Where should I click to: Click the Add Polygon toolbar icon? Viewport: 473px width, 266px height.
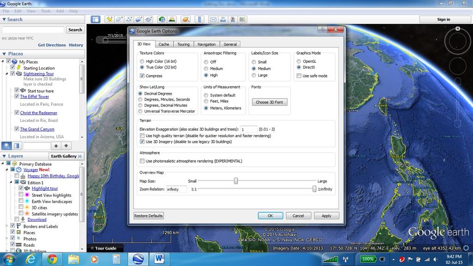tap(119, 19)
